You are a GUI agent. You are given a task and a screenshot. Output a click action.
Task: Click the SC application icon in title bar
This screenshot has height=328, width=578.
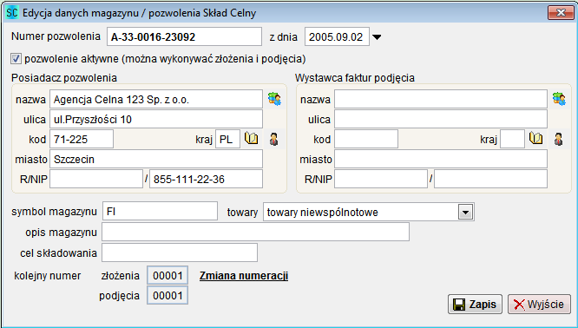coord(12,13)
